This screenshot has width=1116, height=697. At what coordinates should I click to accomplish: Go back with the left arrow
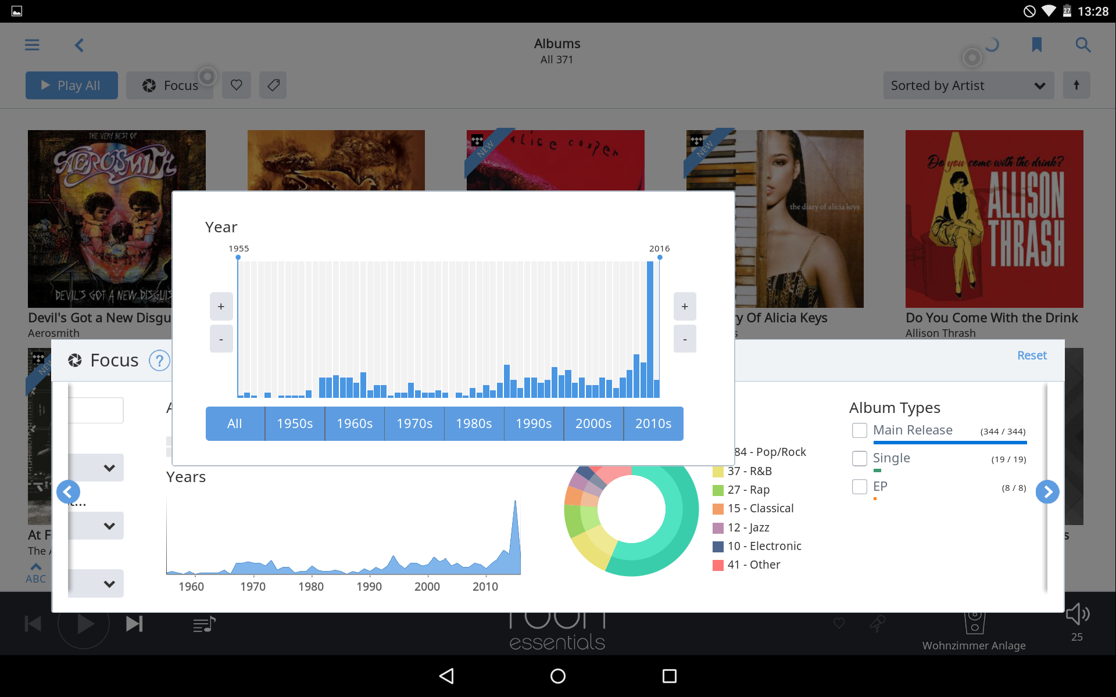click(x=80, y=45)
